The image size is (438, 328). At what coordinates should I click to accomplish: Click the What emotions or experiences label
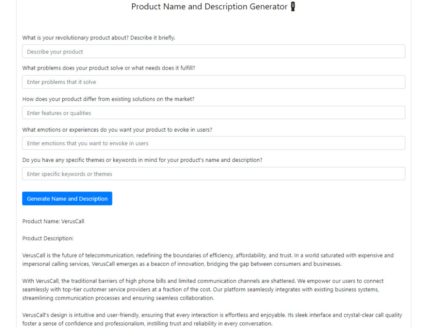[117, 130]
